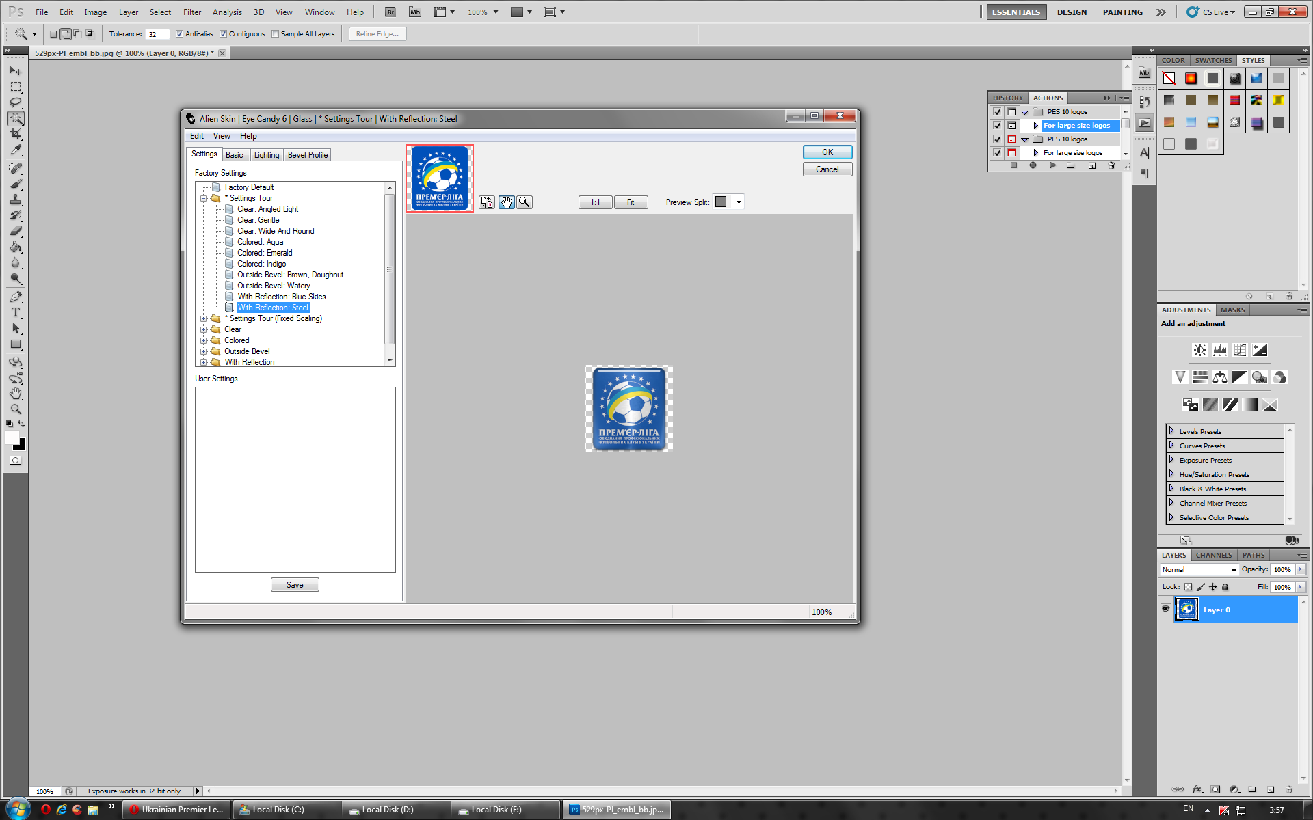
Task: Click the Brightness/Contrast adjustment icon
Action: [1199, 351]
